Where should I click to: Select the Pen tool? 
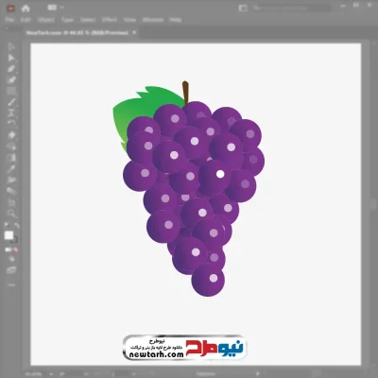pos(11,69)
